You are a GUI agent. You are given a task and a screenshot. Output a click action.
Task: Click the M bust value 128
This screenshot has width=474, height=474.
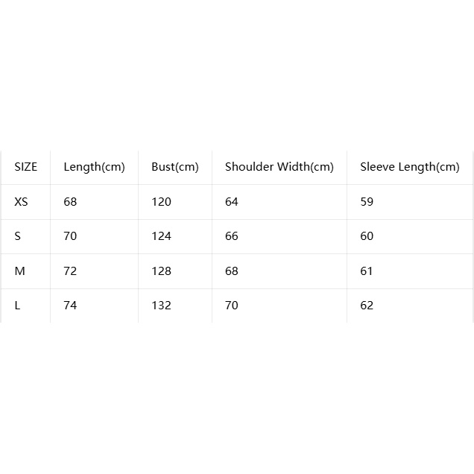161,271
